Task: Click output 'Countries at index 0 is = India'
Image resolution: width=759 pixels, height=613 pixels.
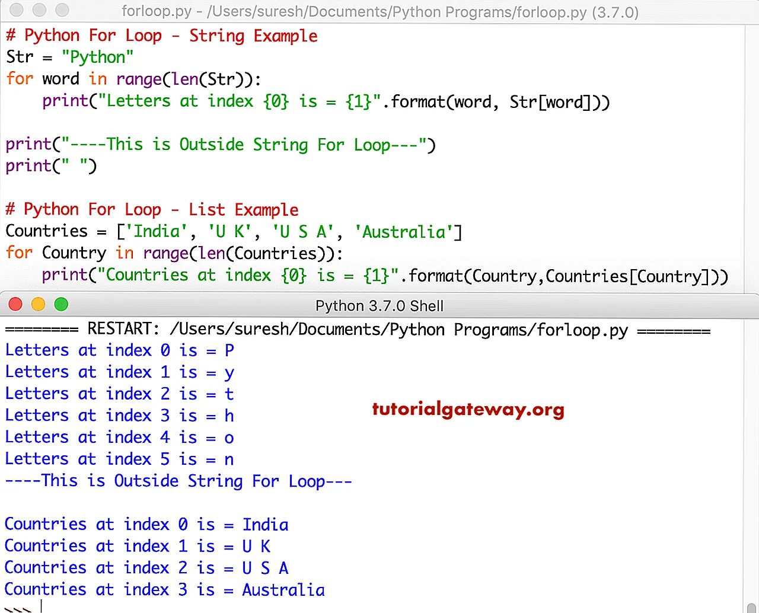Action: [146, 525]
